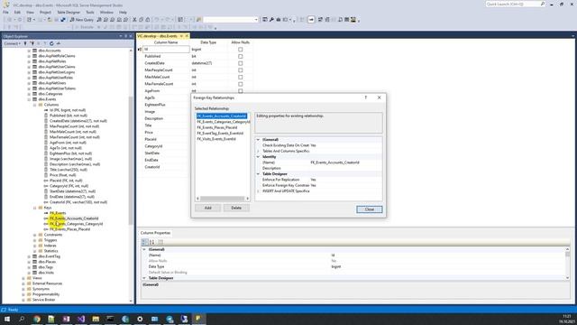This screenshot has width=577, height=325.
Task: Click the Enforce For Replication row
Action: (318, 180)
